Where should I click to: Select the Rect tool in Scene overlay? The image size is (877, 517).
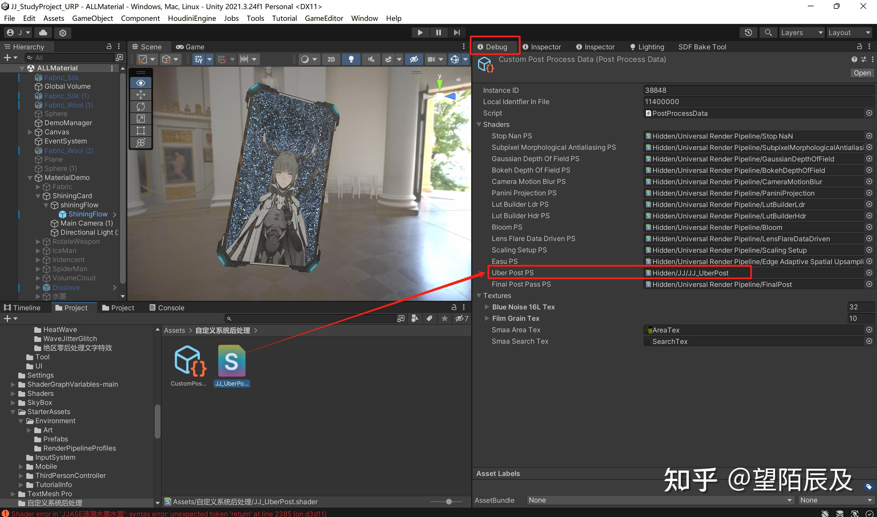[141, 131]
